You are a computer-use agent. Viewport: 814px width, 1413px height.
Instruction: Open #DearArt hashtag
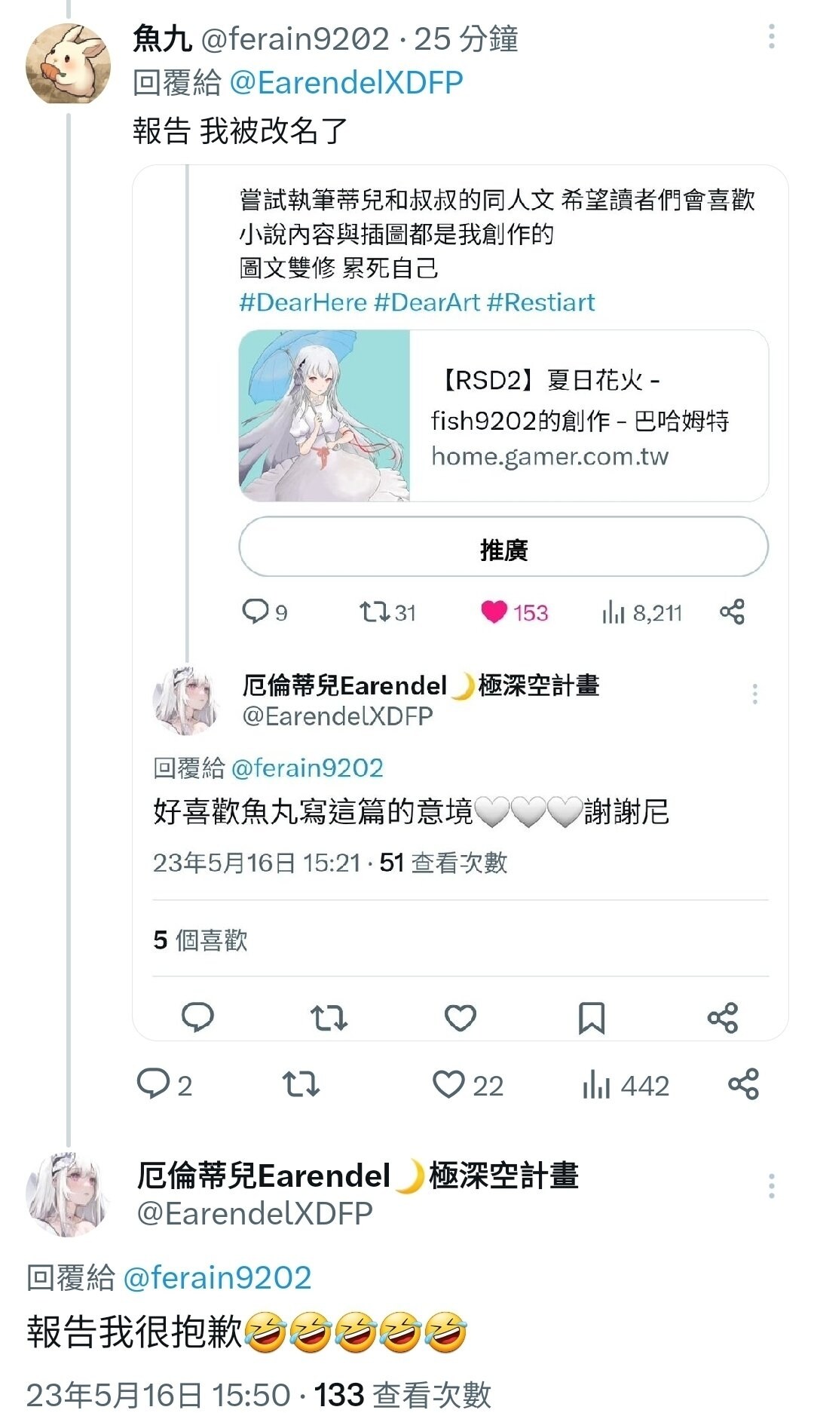click(427, 302)
